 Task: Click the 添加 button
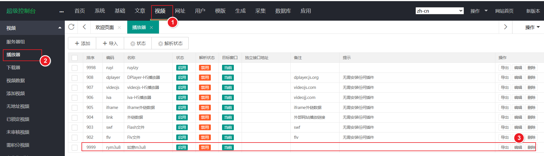point(82,43)
